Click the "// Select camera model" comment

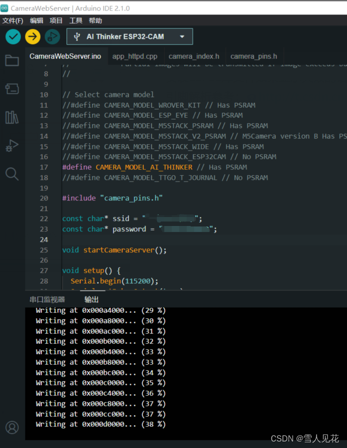(109, 95)
